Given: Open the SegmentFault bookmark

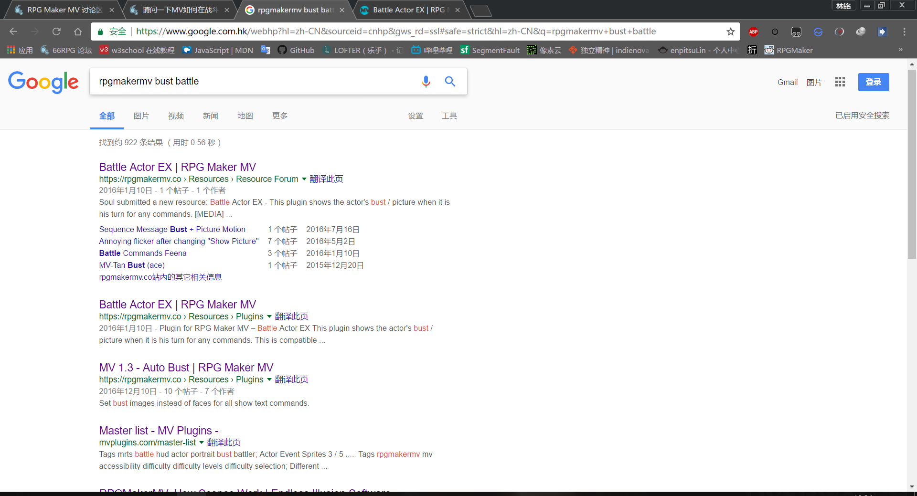Looking at the screenshot, I should click(x=490, y=50).
